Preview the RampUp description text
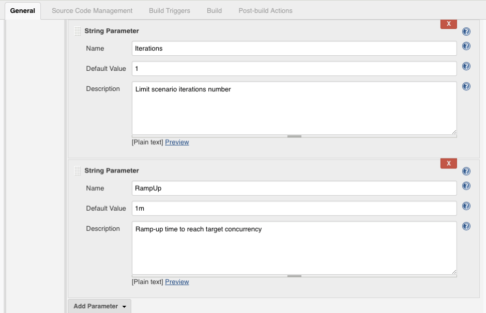Image resolution: width=486 pixels, height=313 pixels. pyautogui.click(x=177, y=282)
